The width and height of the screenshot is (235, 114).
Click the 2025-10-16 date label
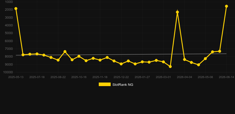pyautogui.click(x=79, y=77)
